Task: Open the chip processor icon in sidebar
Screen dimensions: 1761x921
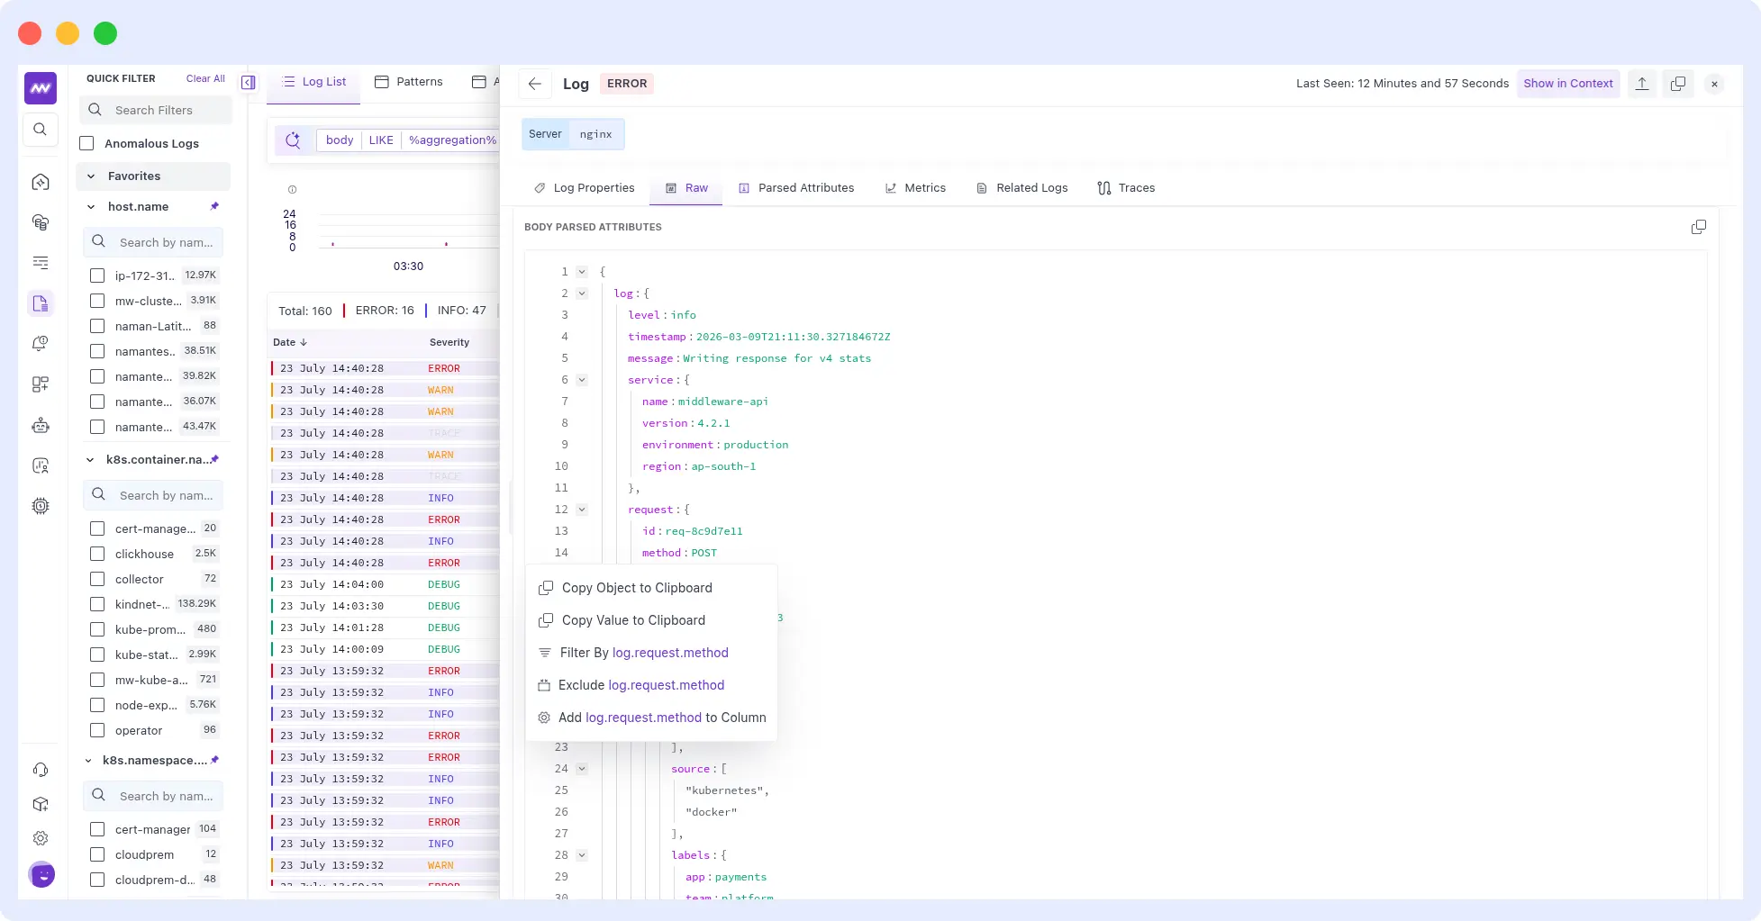Action: (x=41, y=506)
